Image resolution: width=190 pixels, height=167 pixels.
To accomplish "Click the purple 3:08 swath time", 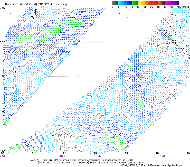I will (3, 156).
